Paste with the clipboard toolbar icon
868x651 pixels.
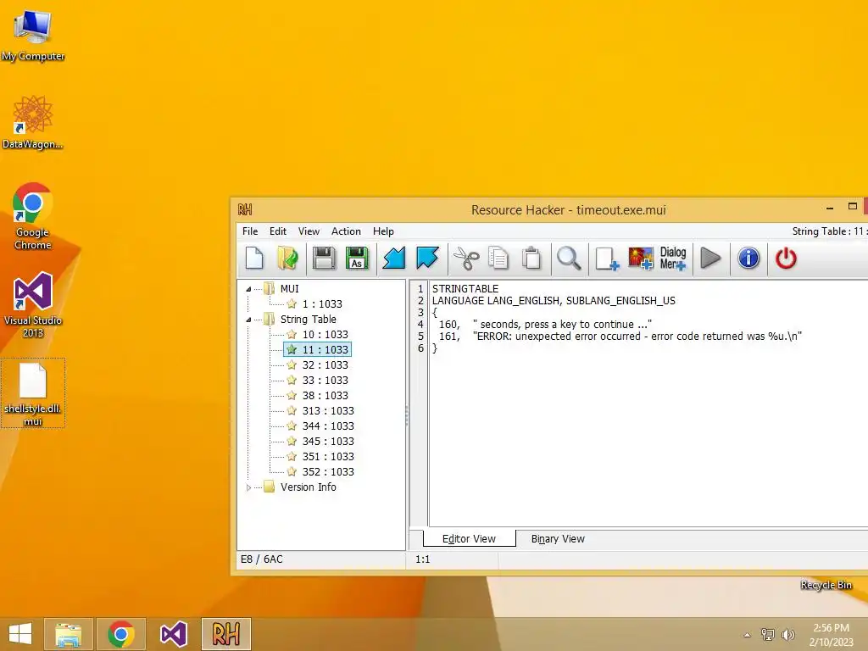point(531,259)
